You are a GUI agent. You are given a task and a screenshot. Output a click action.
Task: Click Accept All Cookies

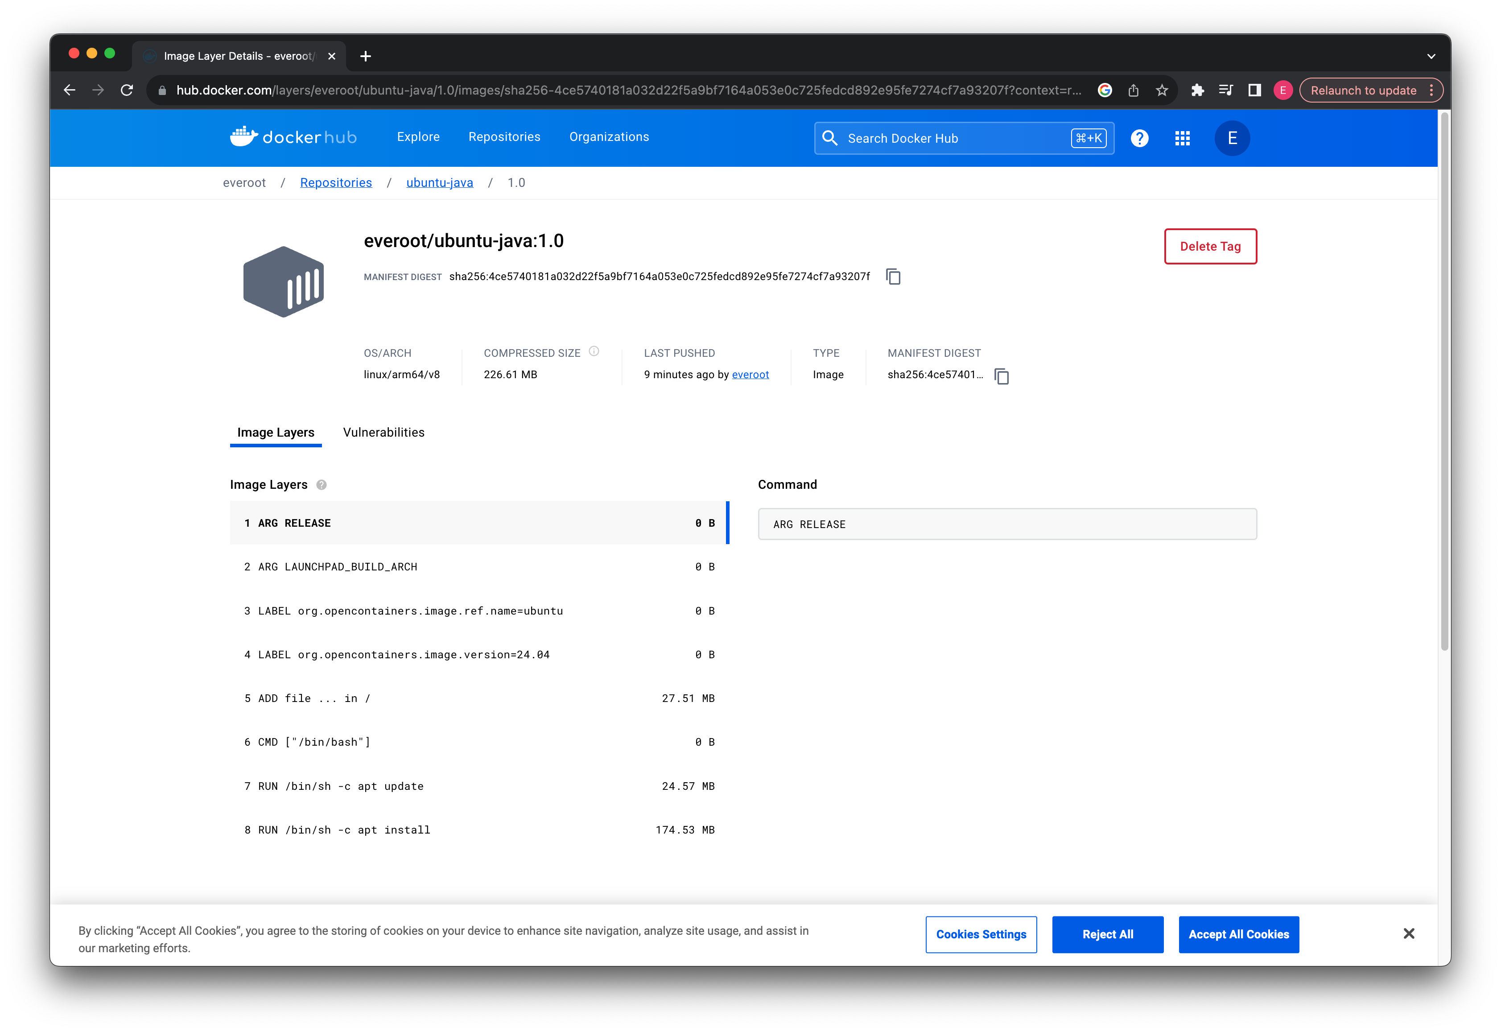1238,934
